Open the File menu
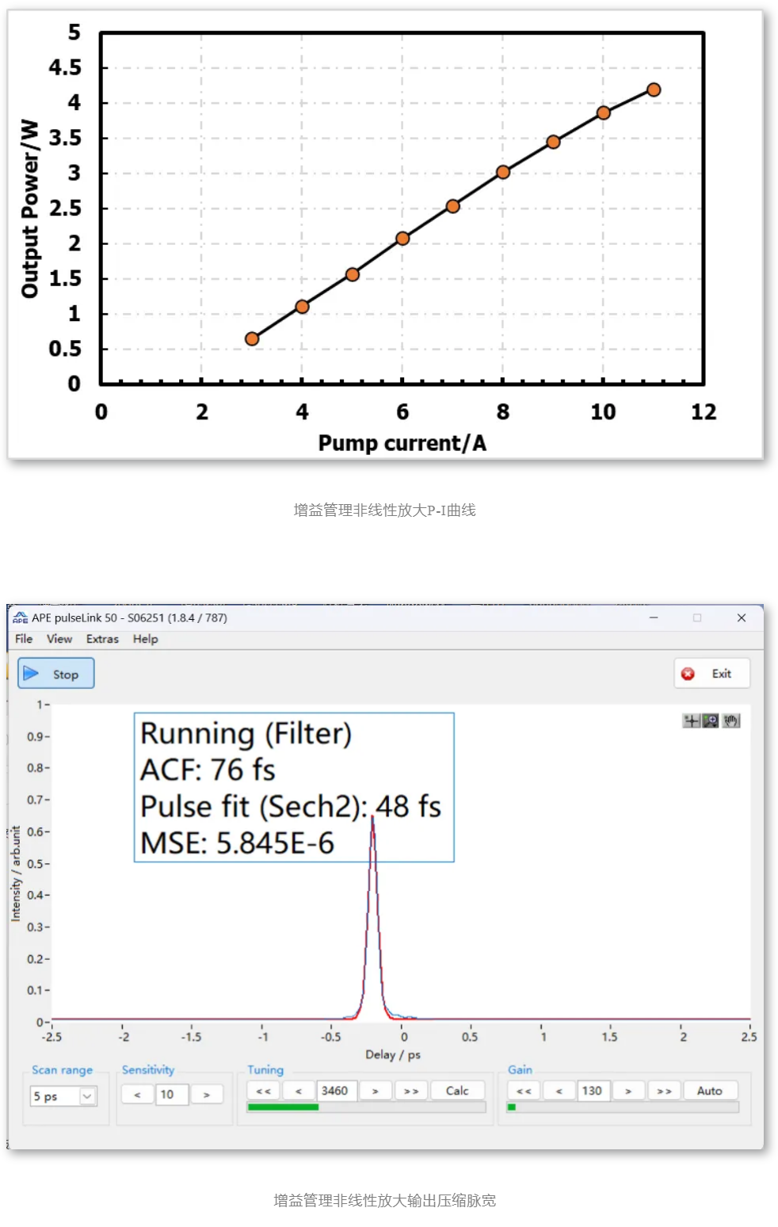The image size is (778, 1227). tap(24, 639)
